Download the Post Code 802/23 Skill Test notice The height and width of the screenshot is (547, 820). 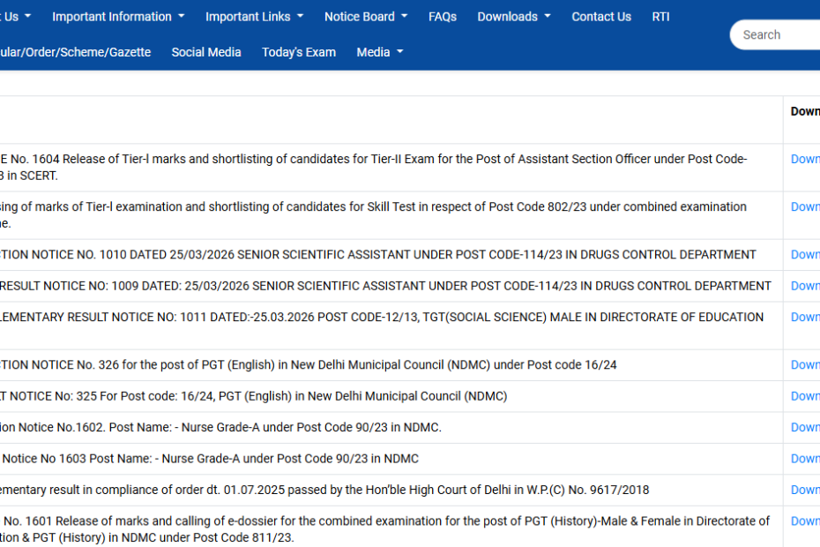click(x=805, y=206)
